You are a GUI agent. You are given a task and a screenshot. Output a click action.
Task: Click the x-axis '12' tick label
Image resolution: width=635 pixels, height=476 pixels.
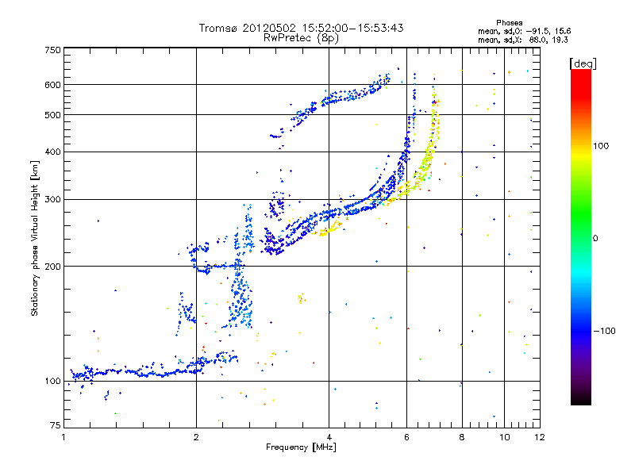(540, 437)
